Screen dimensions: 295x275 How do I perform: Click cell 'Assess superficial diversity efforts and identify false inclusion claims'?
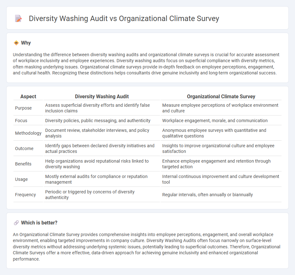[x=102, y=108]
